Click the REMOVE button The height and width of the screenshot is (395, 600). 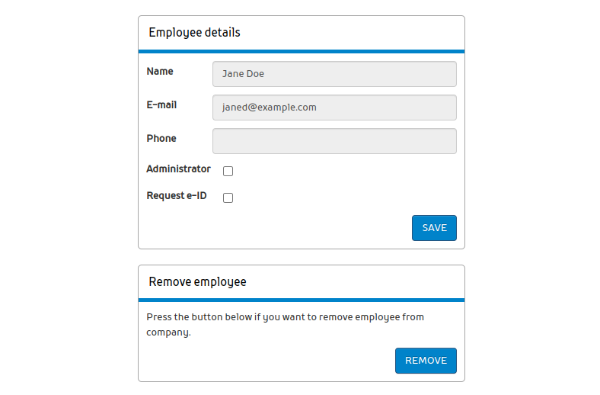coord(426,361)
